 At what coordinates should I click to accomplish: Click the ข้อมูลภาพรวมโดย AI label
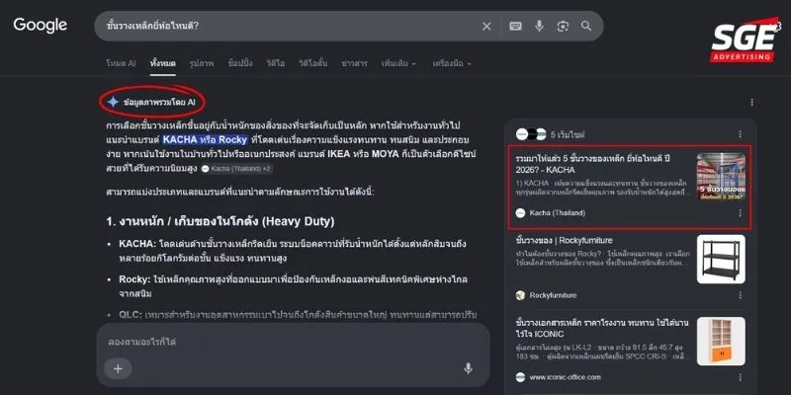point(159,103)
